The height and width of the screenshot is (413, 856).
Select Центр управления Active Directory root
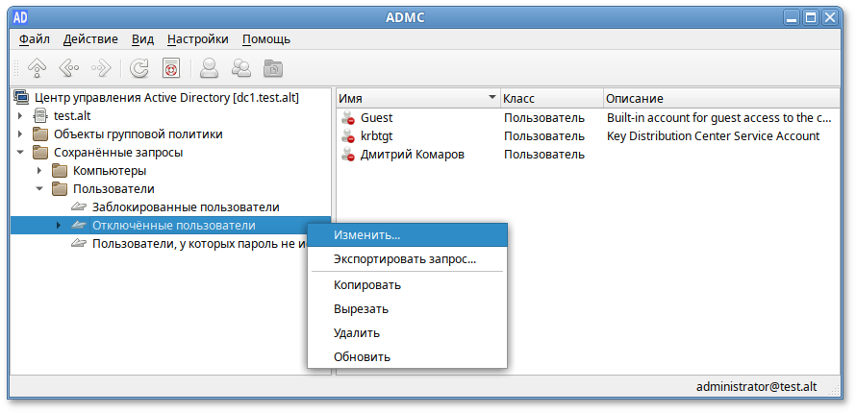tap(166, 98)
